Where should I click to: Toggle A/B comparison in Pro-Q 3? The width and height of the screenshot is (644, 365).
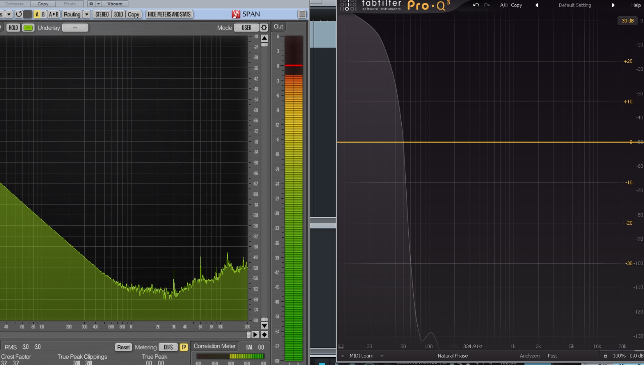coord(503,5)
